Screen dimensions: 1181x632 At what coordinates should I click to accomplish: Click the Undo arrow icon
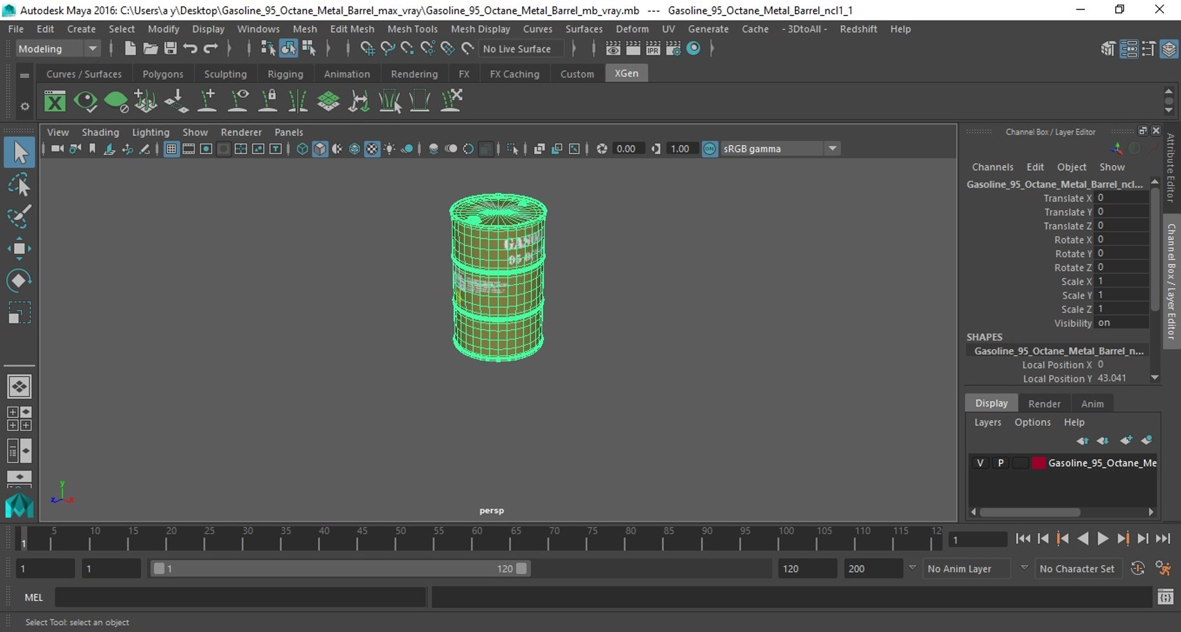tap(190, 49)
